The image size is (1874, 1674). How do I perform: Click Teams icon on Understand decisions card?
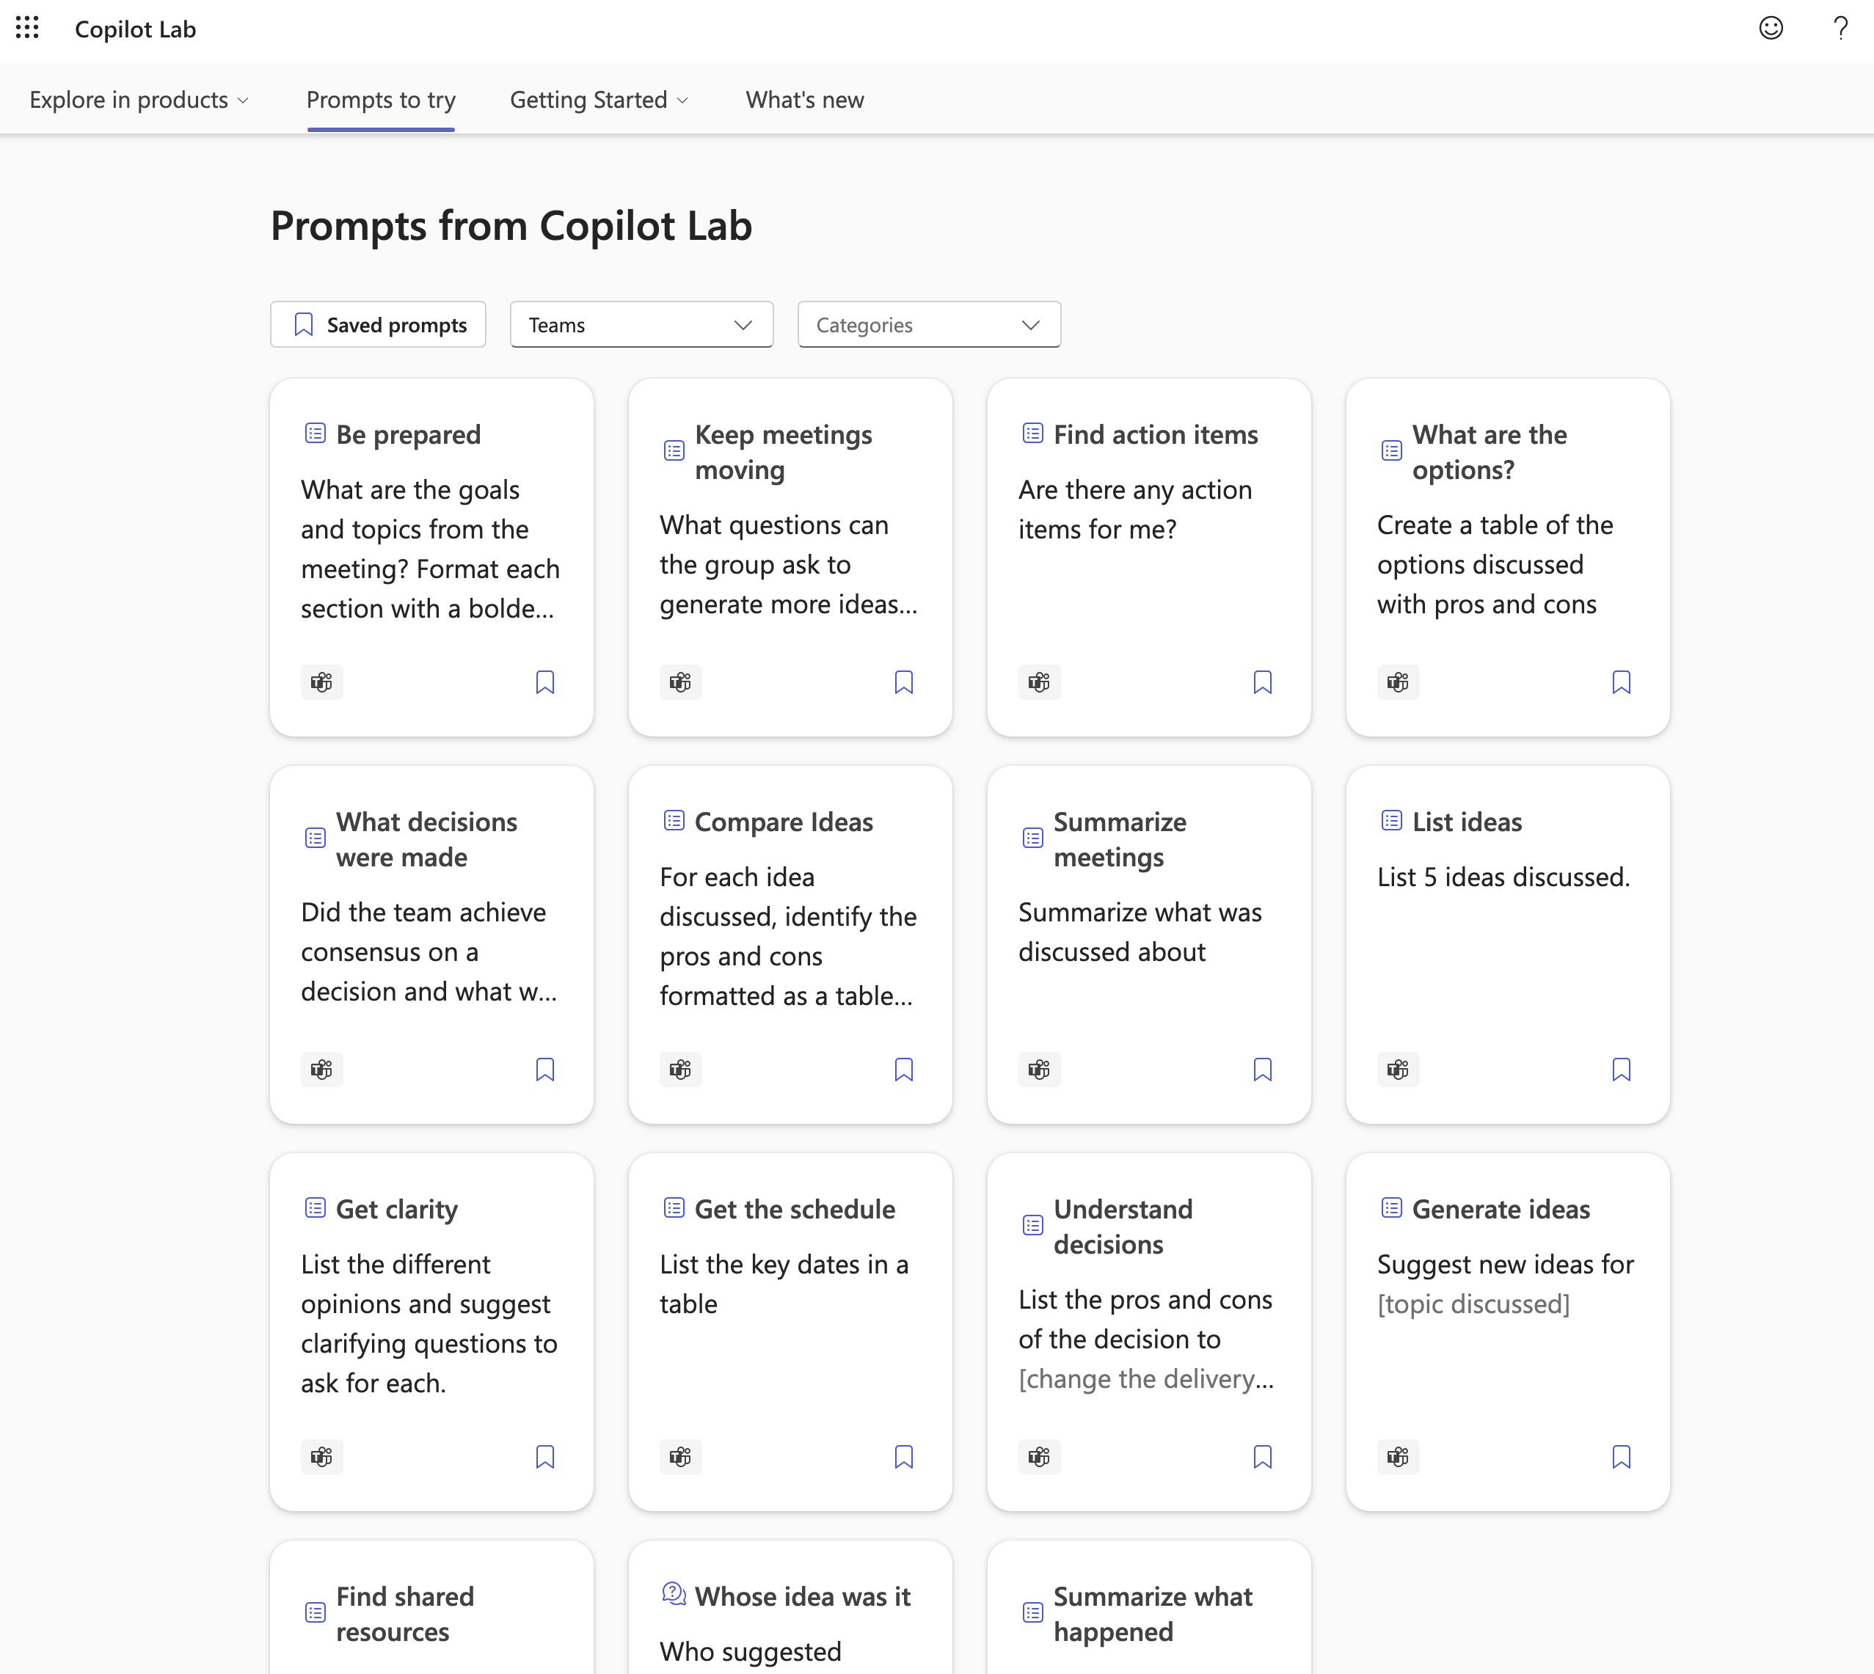[1039, 1457]
